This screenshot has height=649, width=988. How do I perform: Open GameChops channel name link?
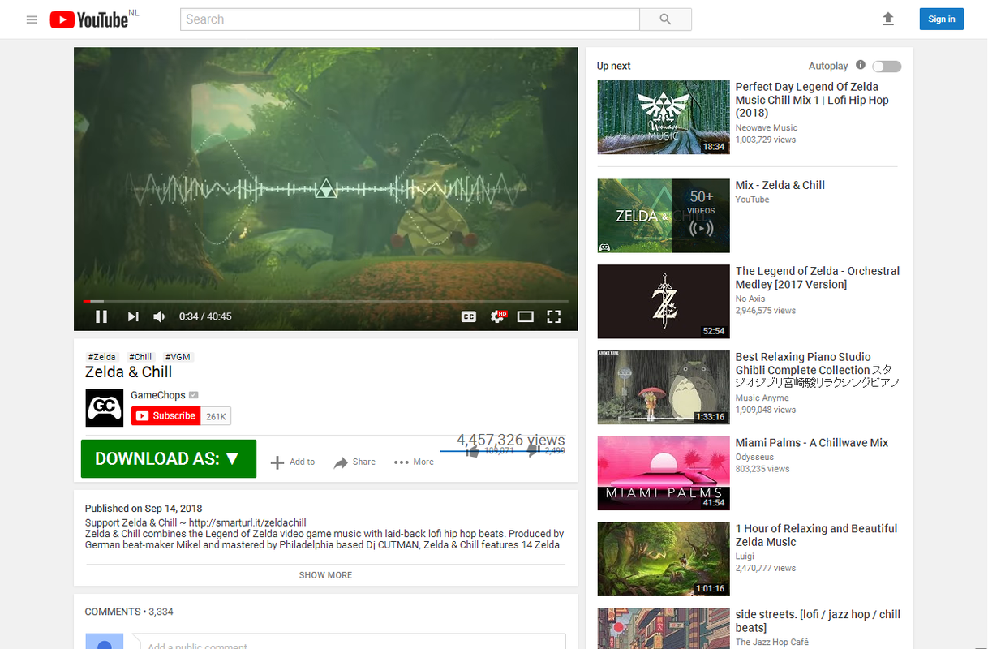point(158,395)
